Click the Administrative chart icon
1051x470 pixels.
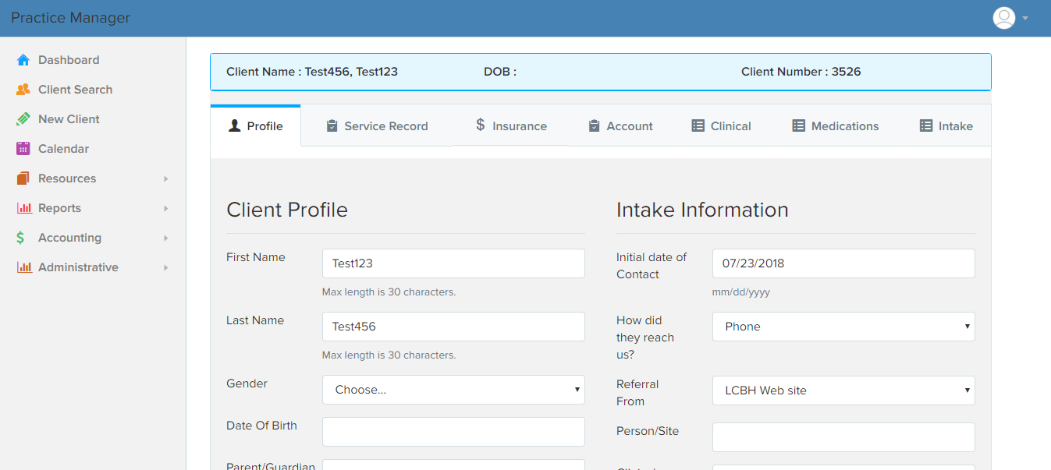(24, 267)
